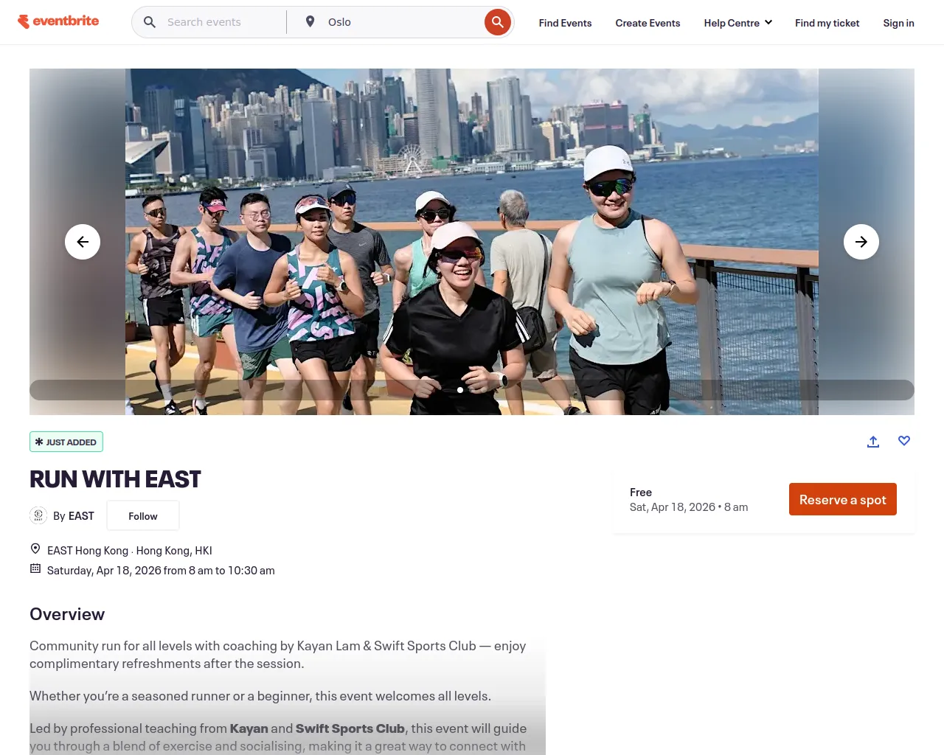Image resolution: width=944 pixels, height=755 pixels.
Task: Click the Eventbrite logo
Action: pos(58,21)
